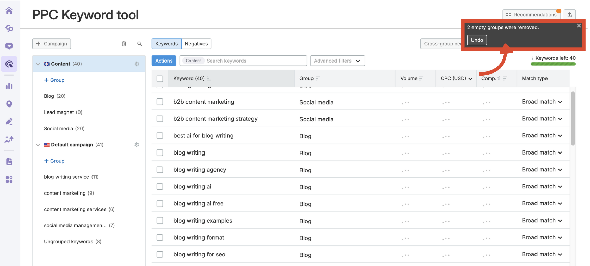Tick checkbox for 'blog writing agency'
This screenshot has height=266, width=590.
coord(160,170)
